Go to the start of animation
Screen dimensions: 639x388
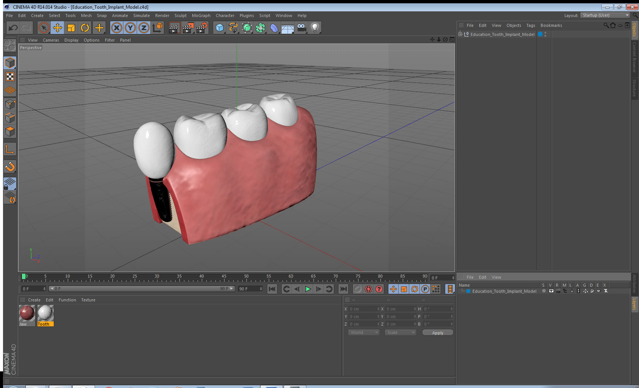point(272,289)
